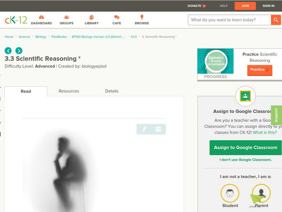
Task: Open the DASHBOARD menu label
Action: point(41,23)
